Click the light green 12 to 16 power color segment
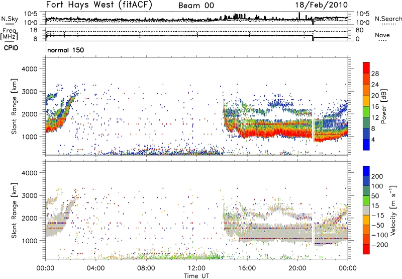The height and width of the screenshot is (279, 402). [366, 112]
